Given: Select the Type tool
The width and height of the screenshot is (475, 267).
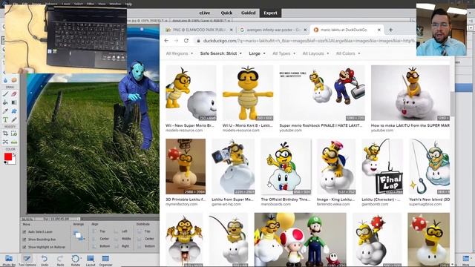Looking at the screenshot, I should click(x=5, y=119).
